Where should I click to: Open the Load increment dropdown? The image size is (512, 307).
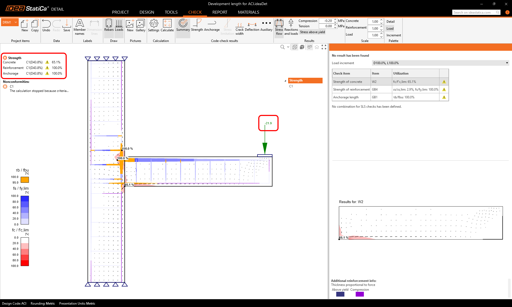440,63
